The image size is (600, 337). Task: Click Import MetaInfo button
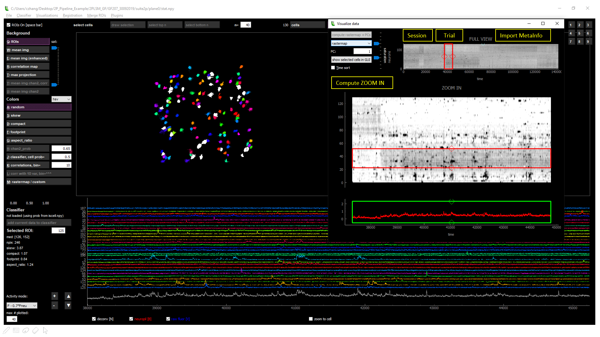(523, 35)
